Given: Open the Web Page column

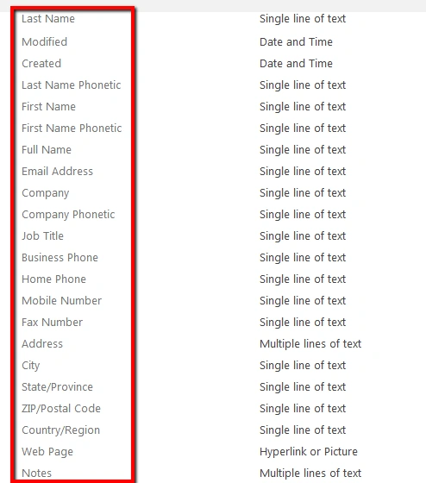Looking at the screenshot, I should (x=47, y=452).
